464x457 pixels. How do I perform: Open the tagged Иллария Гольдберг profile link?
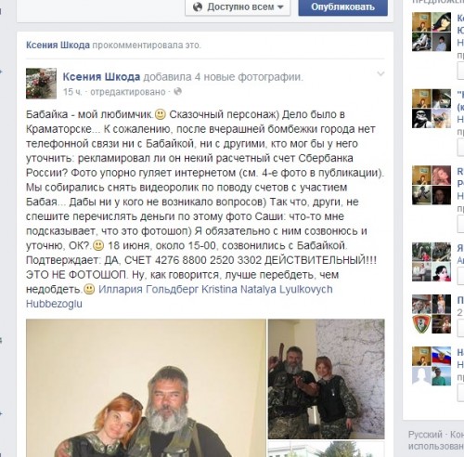148,290
